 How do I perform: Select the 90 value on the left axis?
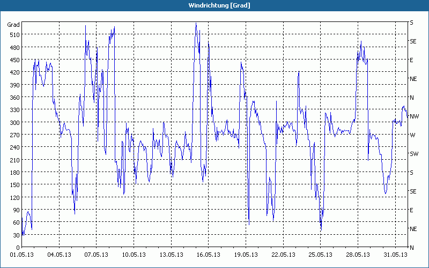click(x=17, y=210)
